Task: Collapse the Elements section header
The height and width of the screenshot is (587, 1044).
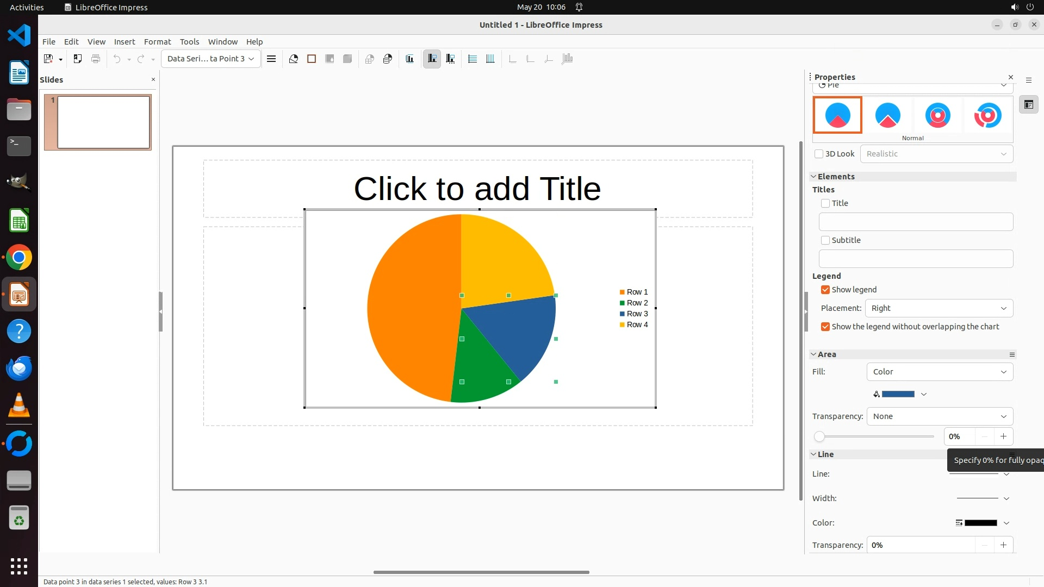Action: click(836, 177)
